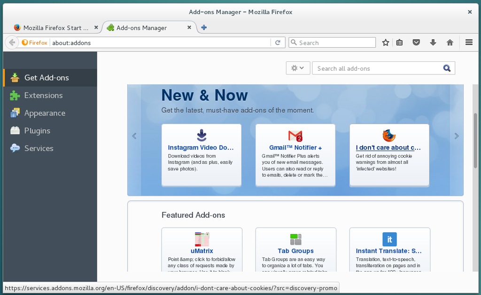Click the about:addons address bar
481x295 pixels.
[x=161, y=43]
